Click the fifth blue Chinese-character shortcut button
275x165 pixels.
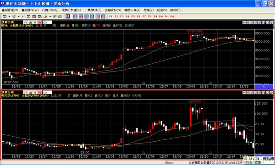98,16
